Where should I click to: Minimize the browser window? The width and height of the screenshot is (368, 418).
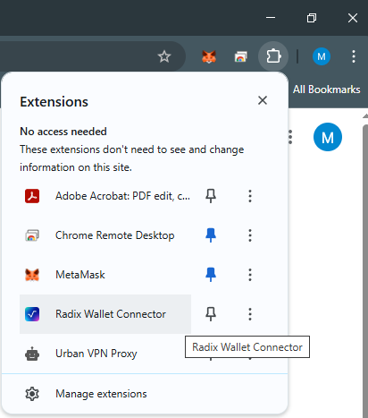tap(271, 18)
